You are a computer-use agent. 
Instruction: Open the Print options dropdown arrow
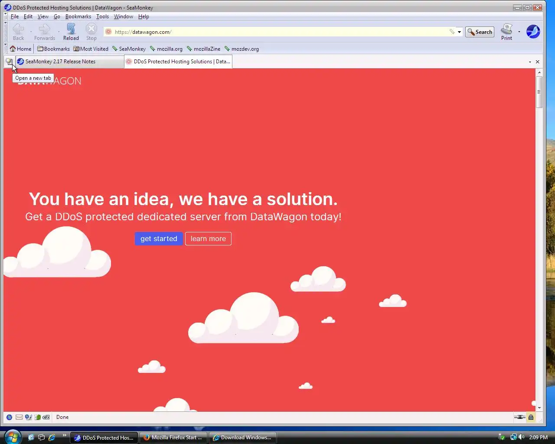[x=519, y=32]
